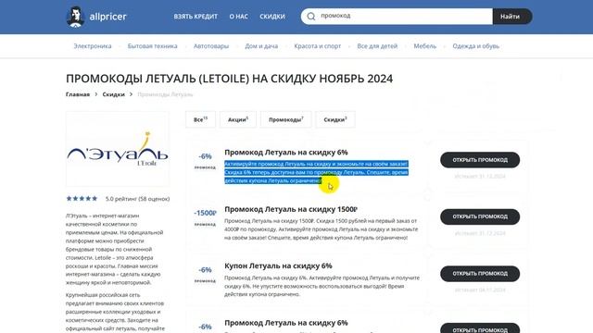This screenshot has height=333, width=593.
Task: Click title Промокод Летуаль на скидку 1500₽
Action: point(291,209)
